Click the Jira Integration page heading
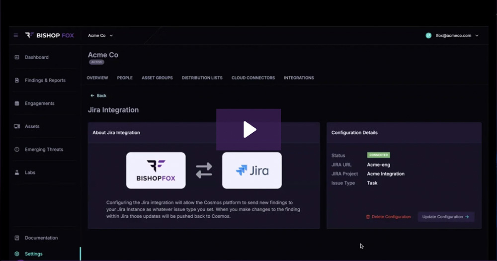497x261 pixels. point(113,110)
